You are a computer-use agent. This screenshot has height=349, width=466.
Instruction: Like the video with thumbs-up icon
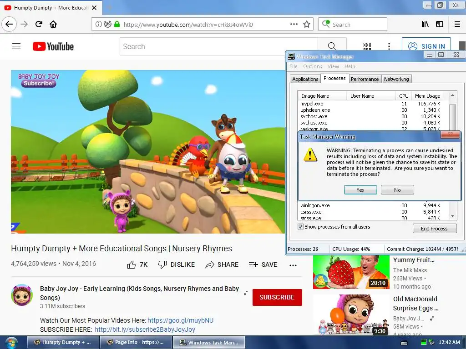tap(132, 264)
